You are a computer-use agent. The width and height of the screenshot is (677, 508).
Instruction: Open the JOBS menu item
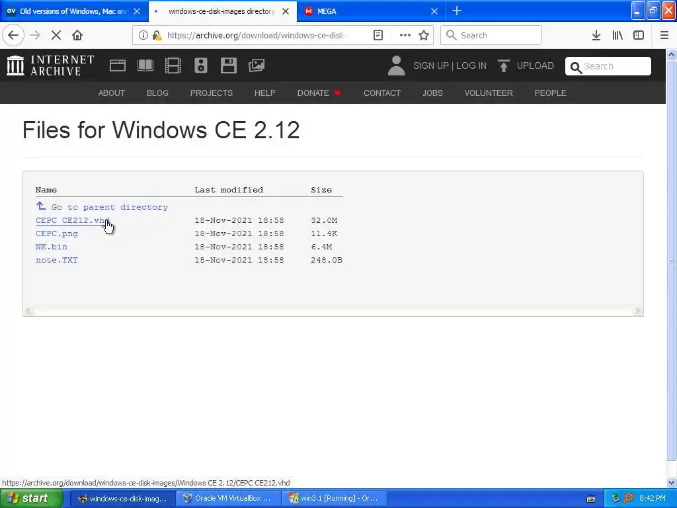click(x=432, y=93)
